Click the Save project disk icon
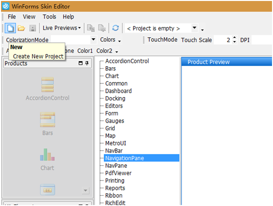 pyautogui.click(x=32, y=28)
